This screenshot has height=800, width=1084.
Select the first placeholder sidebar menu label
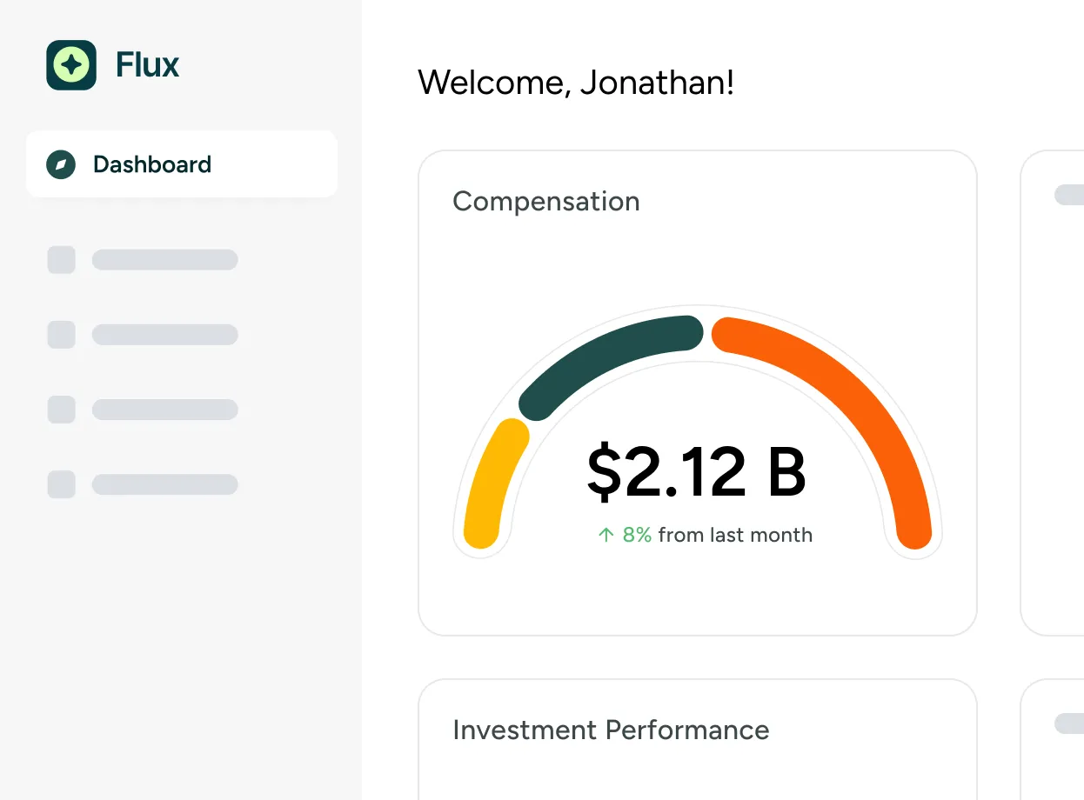pyautogui.click(x=164, y=260)
